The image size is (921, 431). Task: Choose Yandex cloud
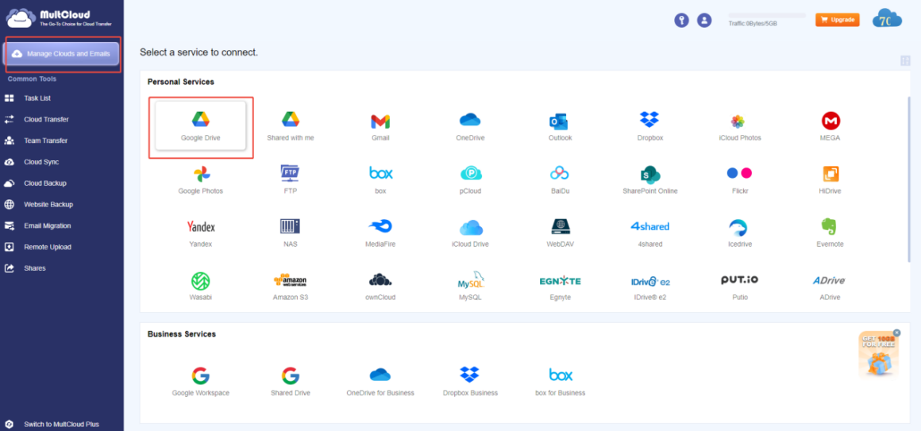point(200,233)
